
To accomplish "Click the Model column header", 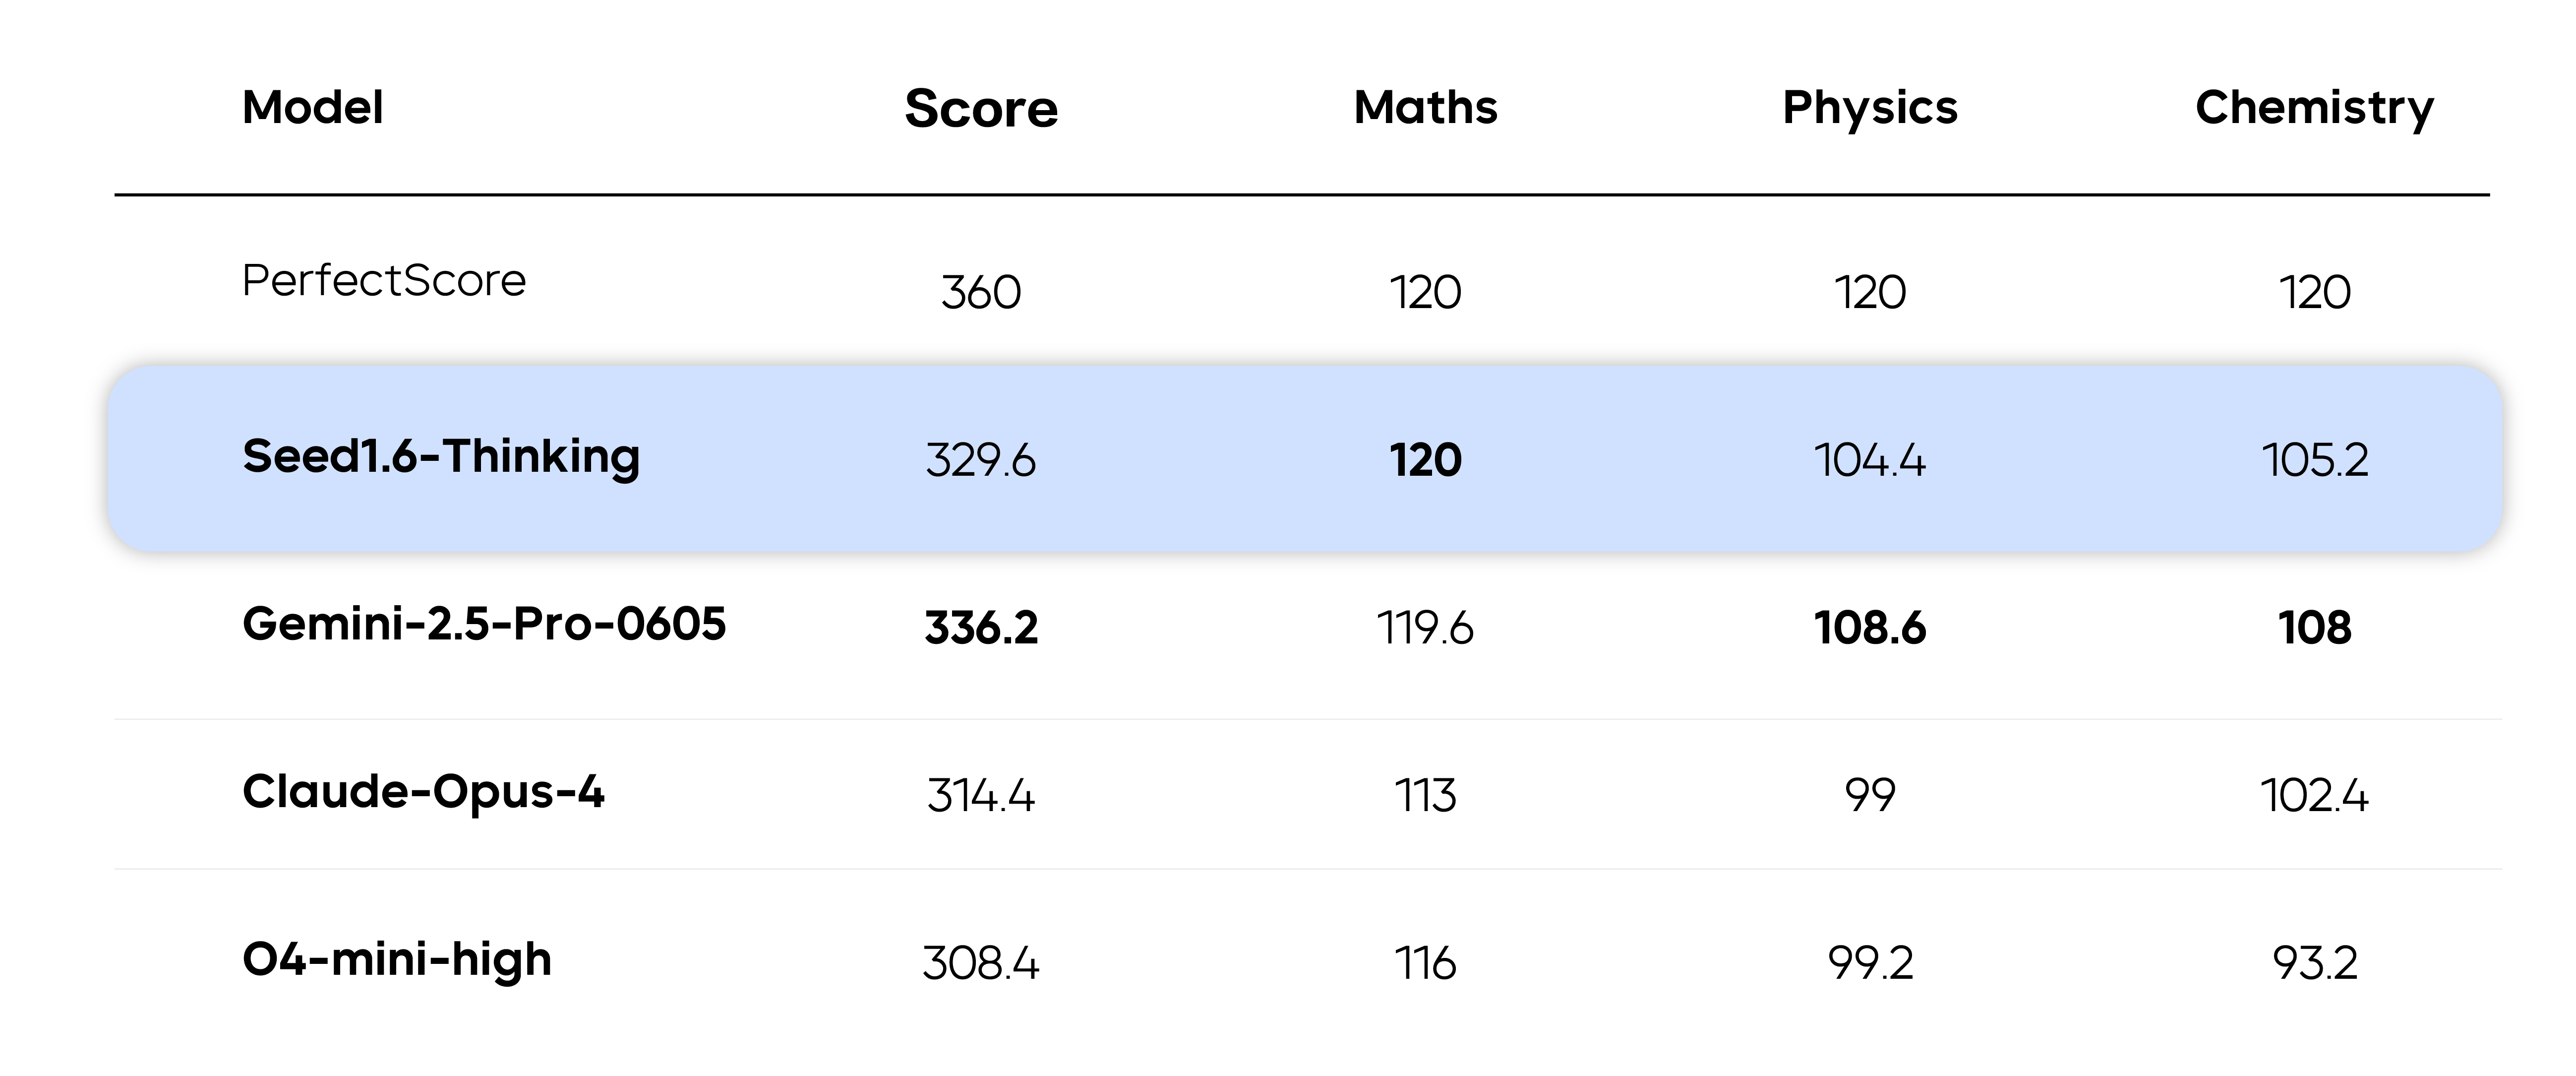I will click(312, 107).
